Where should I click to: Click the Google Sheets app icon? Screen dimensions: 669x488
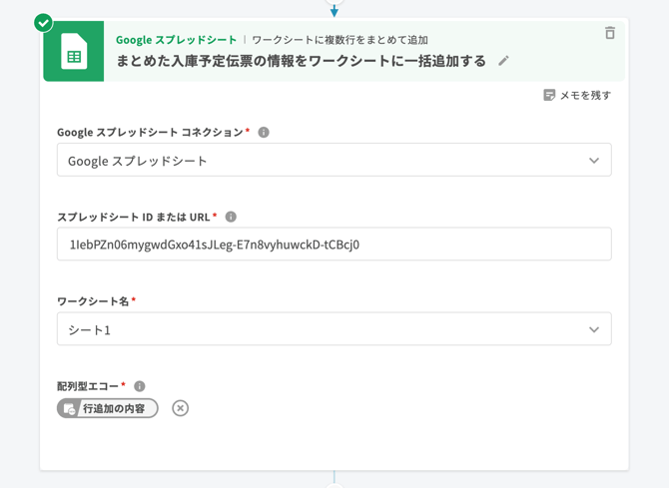coord(73,51)
